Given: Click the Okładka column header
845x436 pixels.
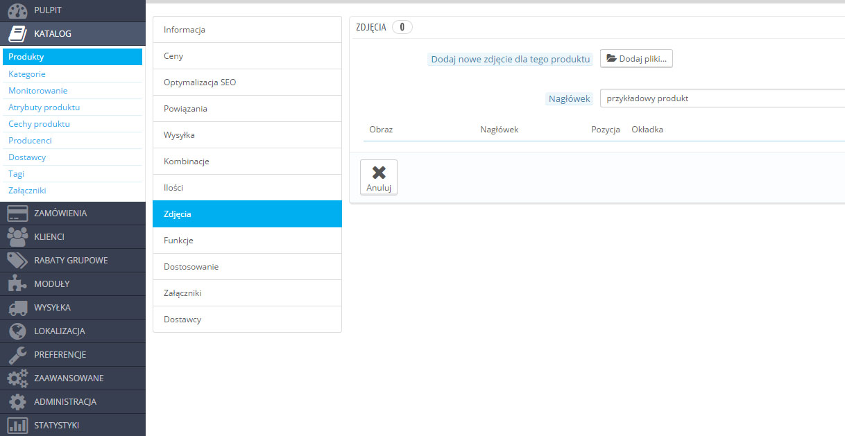Looking at the screenshot, I should (647, 130).
